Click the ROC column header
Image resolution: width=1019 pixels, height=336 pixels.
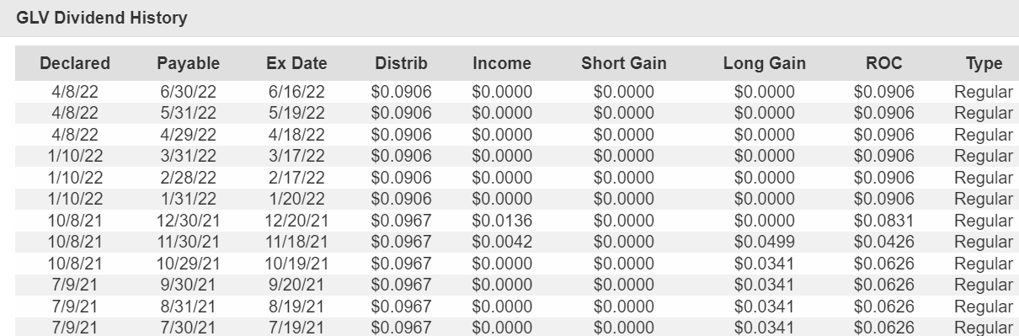click(x=883, y=63)
